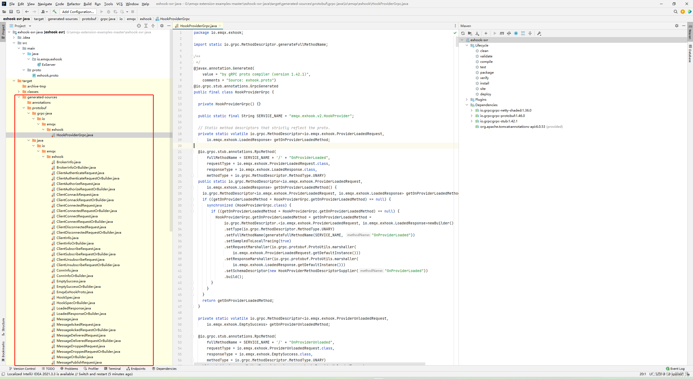Viewport: 693px width, 379px height.
Task: Open the Terminal tool window
Action: tap(114, 368)
